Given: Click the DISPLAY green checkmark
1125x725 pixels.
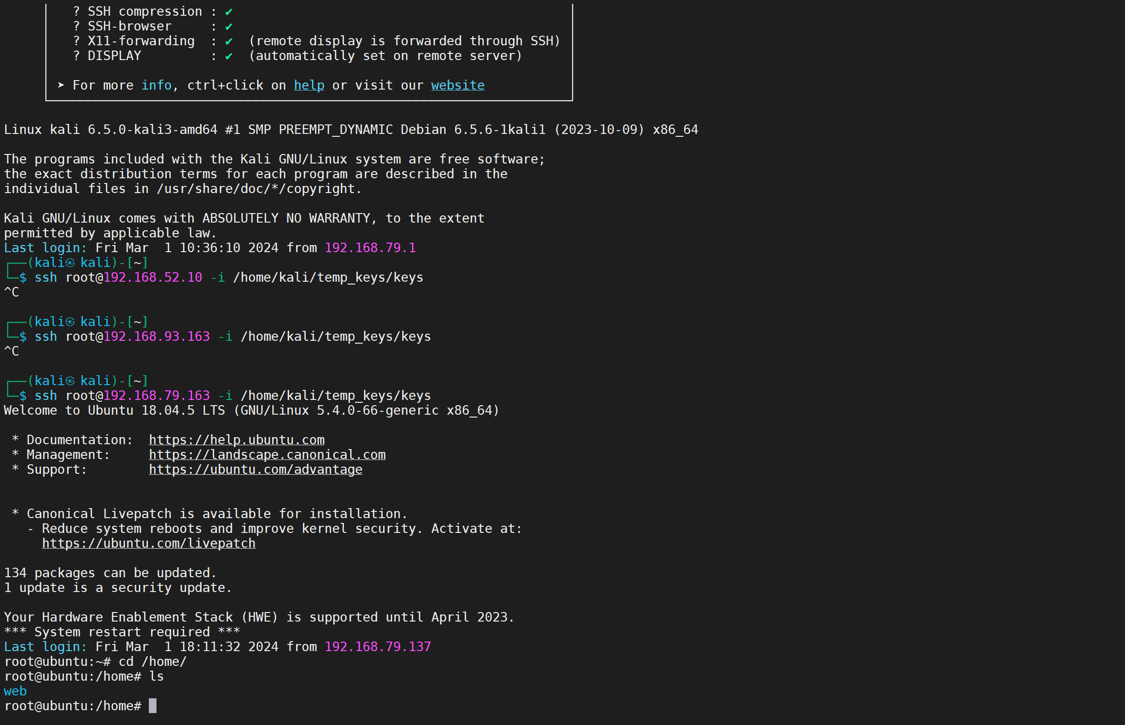Looking at the screenshot, I should coord(229,56).
